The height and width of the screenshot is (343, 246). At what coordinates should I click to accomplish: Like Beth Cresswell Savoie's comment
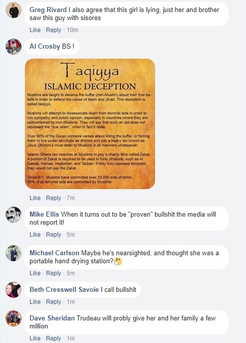click(x=35, y=302)
